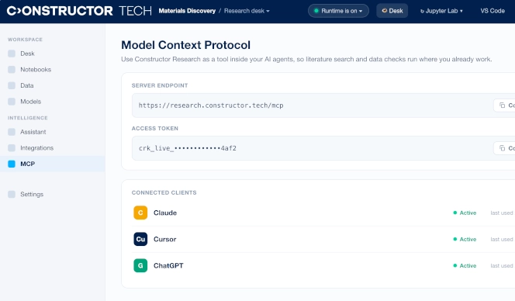The width and height of the screenshot is (515, 301).
Task: Click the orange Claude client icon
Action: pos(140,213)
